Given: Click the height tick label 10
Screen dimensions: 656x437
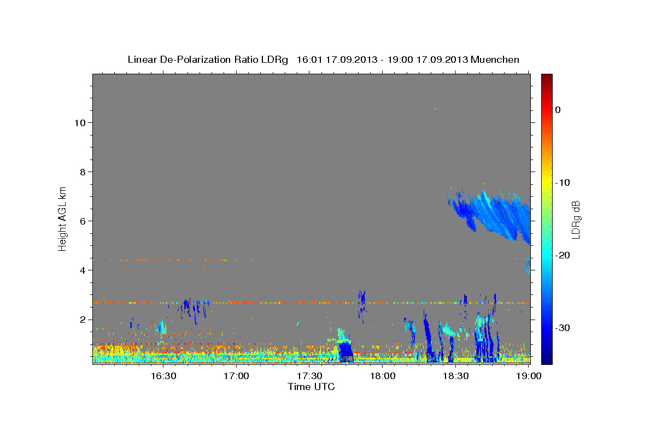Looking at the screenshot, I should click(x=79, y=123).
